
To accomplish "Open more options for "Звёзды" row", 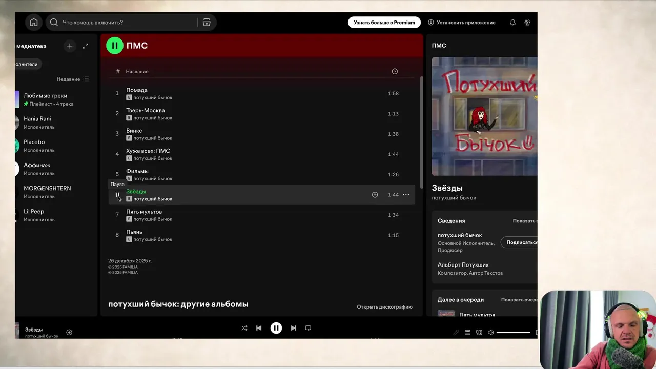I will tap(406, 195).
